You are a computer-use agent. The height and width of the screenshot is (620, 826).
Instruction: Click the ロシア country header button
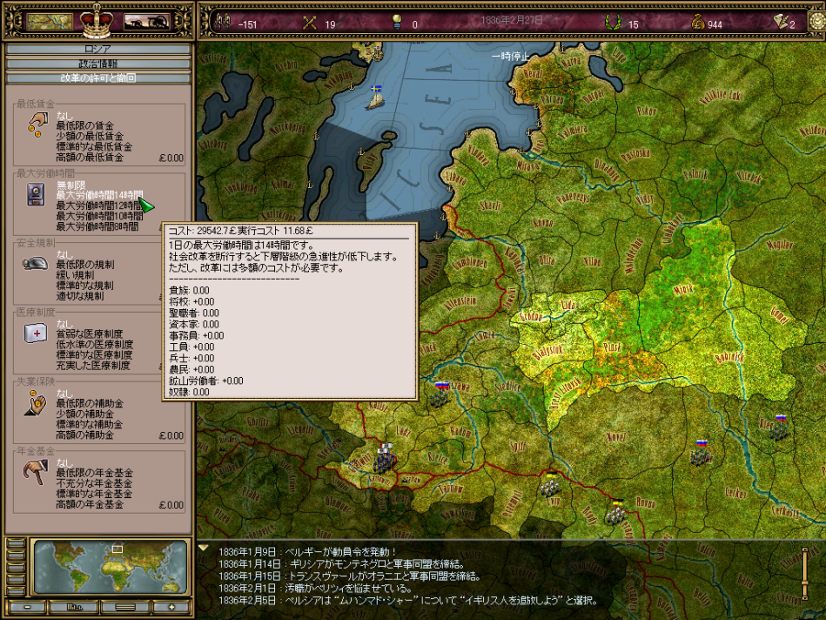coord(98,49)
